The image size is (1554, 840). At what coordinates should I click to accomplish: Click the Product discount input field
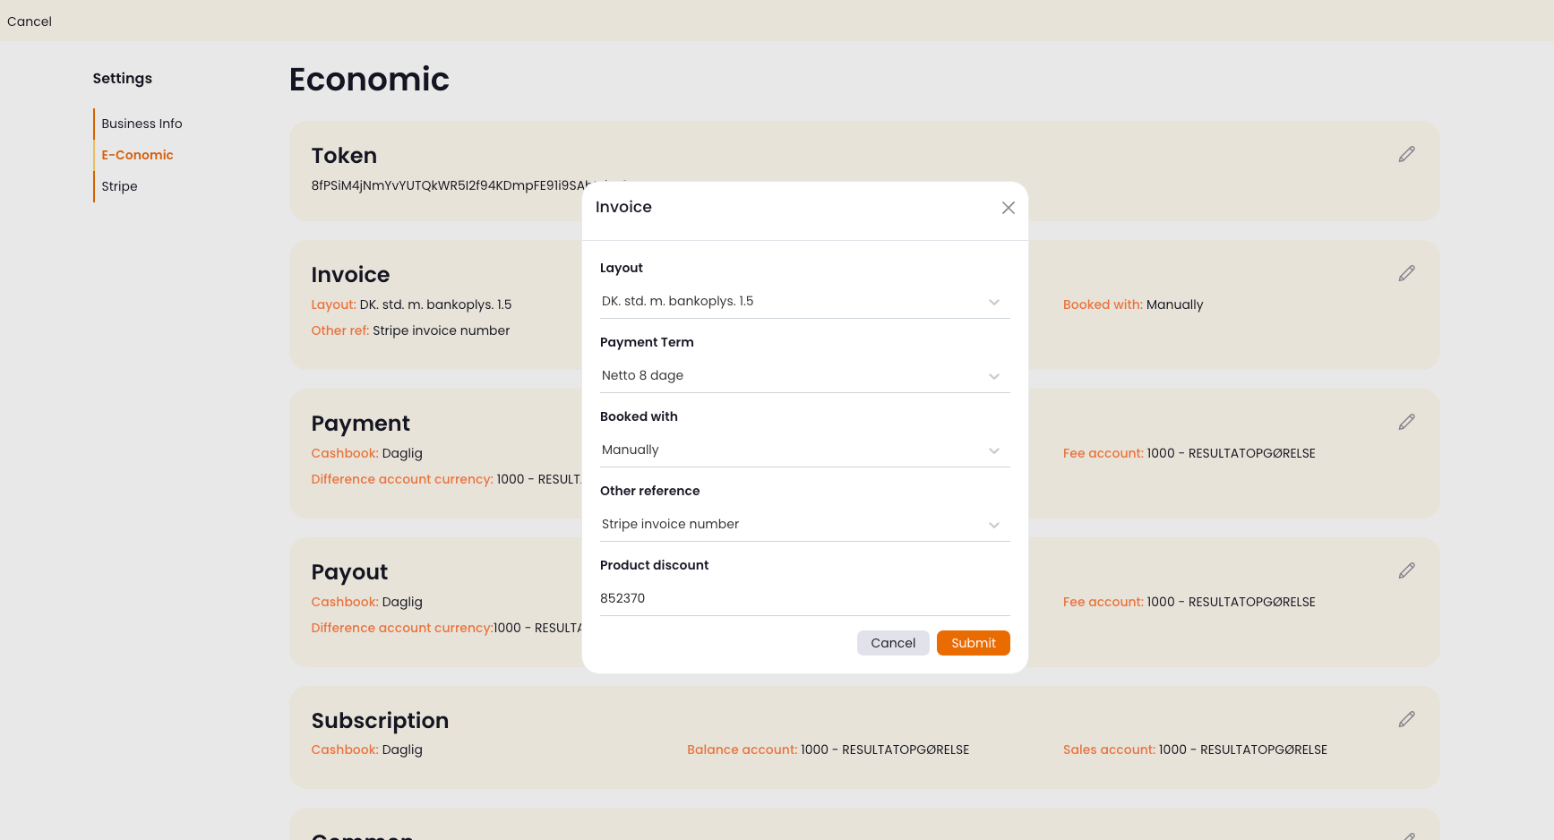(804, 598)
